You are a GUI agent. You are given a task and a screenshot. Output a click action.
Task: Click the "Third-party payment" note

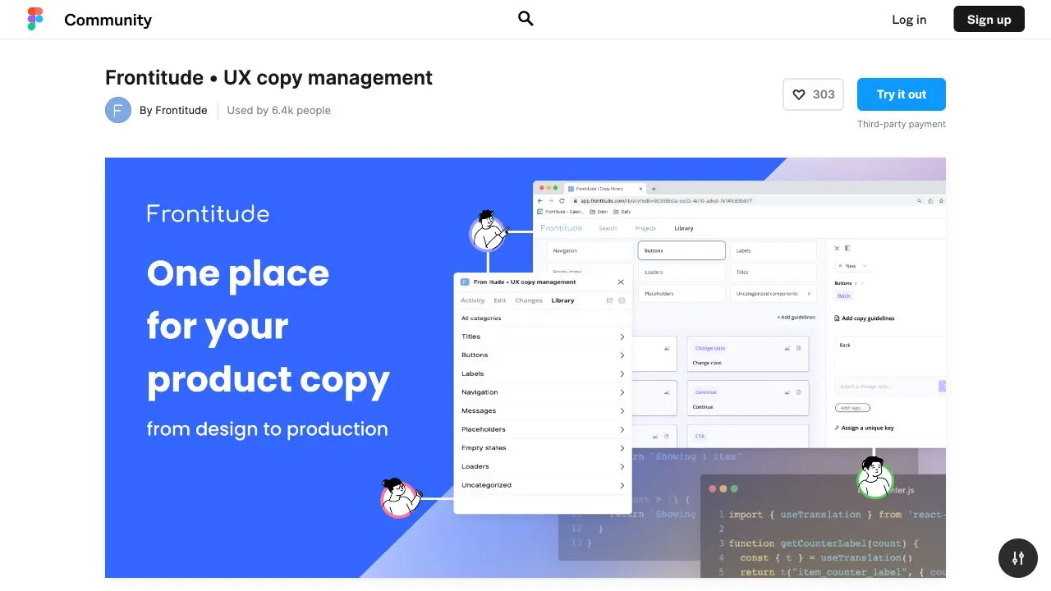[902, 124]
